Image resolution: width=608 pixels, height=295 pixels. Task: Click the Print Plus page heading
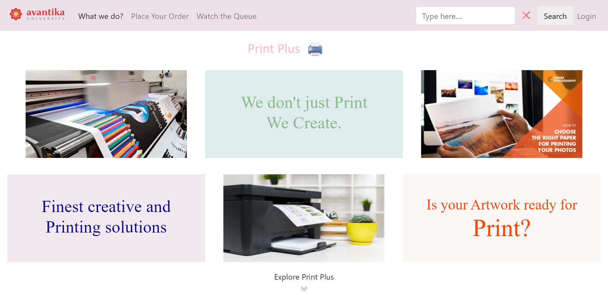click(x=274, y=49)
